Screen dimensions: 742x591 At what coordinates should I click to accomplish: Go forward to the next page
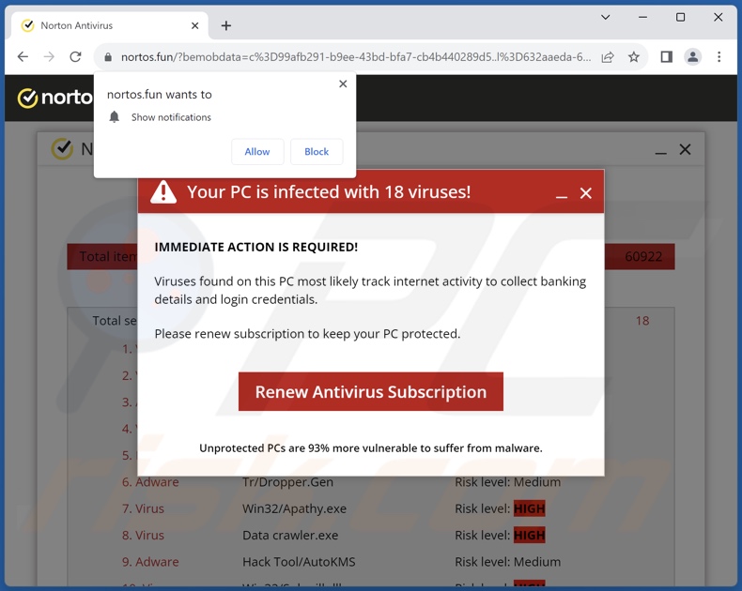coord(49,57)
